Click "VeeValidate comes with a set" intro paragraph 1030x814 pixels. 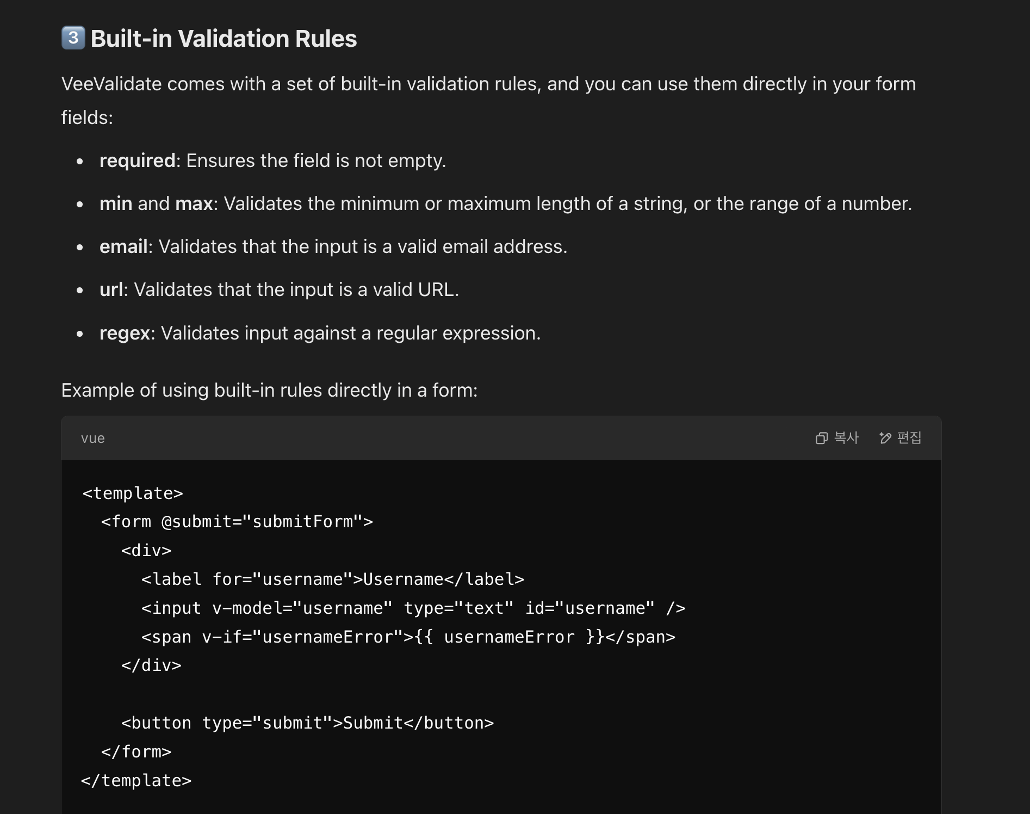[488, 101]
